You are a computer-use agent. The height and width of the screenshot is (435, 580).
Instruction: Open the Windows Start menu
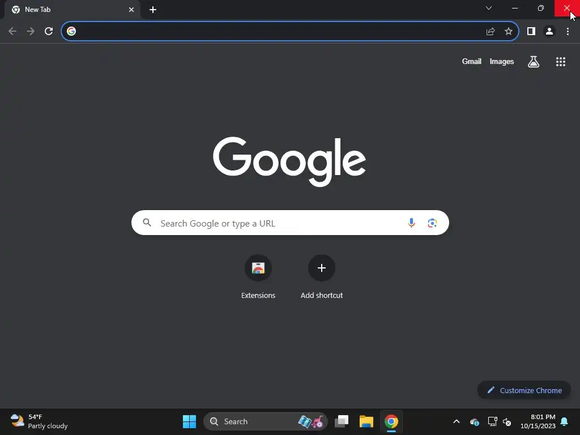[x=189, y=421]
